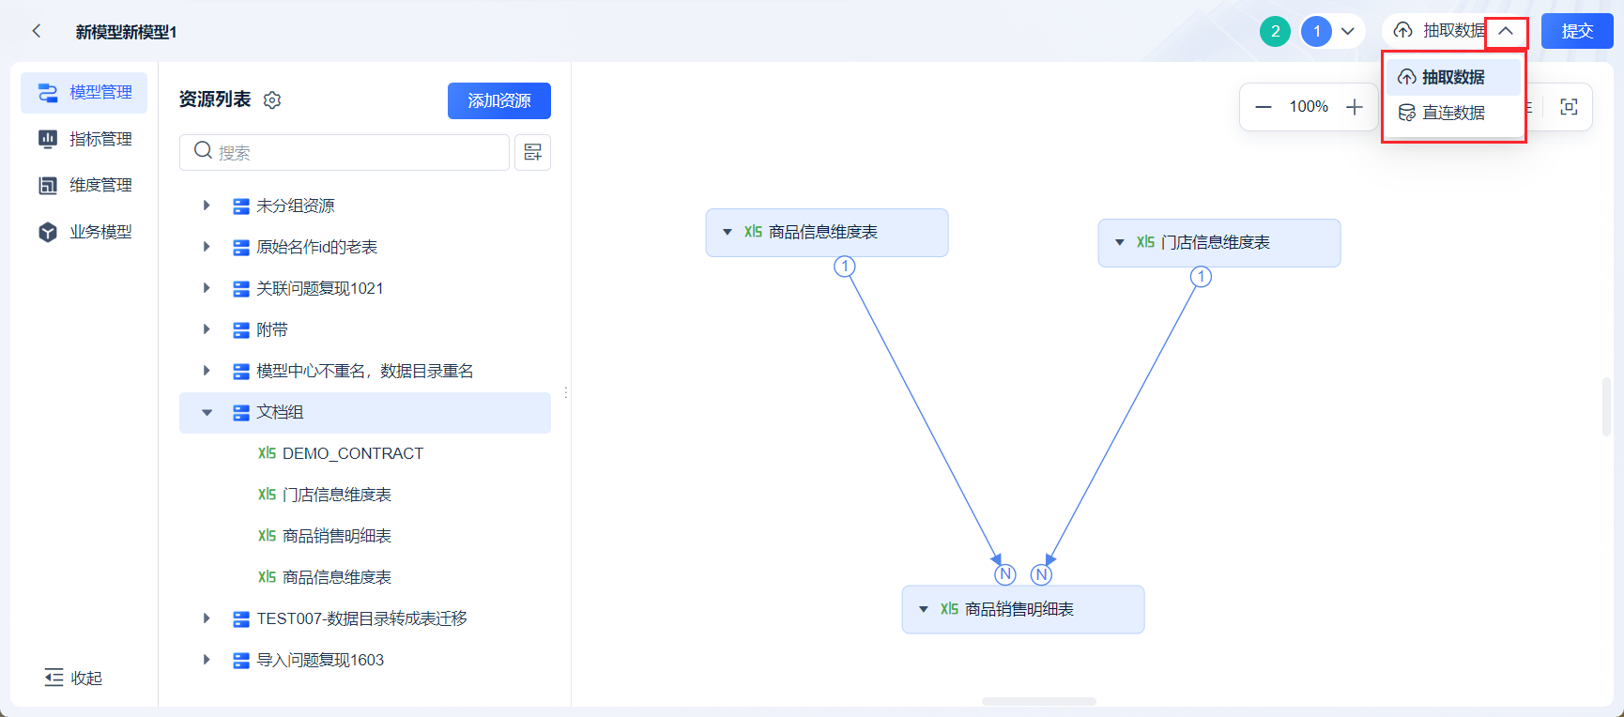This screenshot has height=717, width=1624.
Task: Expand the 未分组资源 group
Action: 207,206
